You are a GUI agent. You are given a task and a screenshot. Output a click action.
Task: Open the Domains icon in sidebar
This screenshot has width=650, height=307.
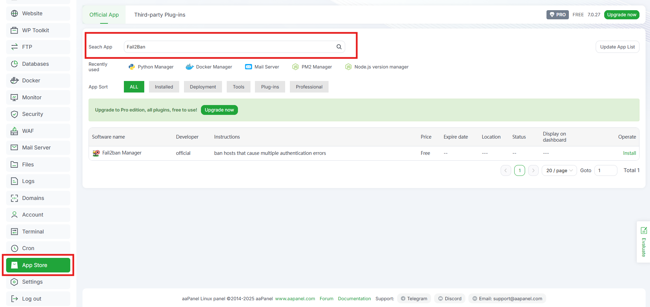[x=14, y=198]
